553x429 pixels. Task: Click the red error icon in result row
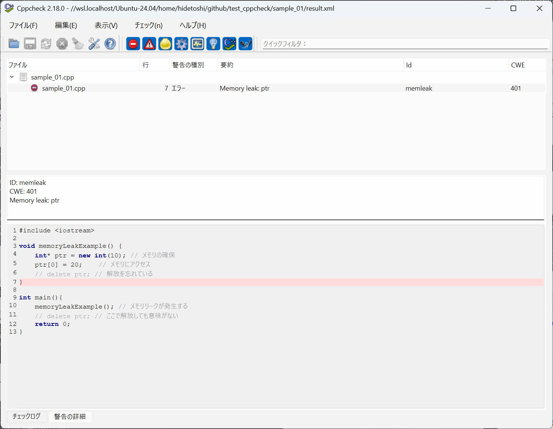34,88
